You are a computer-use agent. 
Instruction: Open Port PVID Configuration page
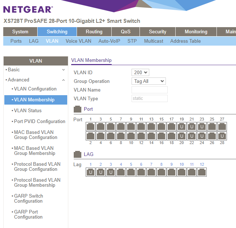click(39, 122)
